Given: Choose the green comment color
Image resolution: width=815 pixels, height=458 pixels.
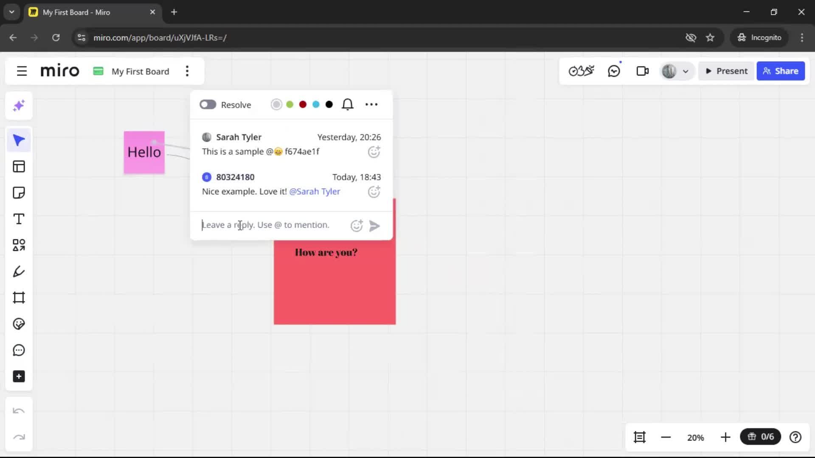Looking at the screenshot, I should 289,104.
